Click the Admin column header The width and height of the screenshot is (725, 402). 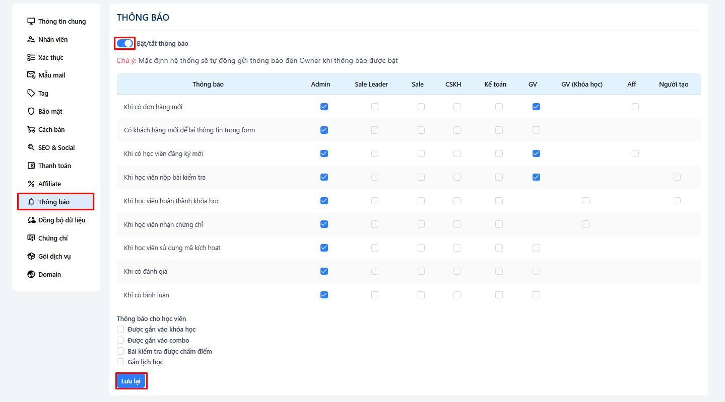[320, 84]
